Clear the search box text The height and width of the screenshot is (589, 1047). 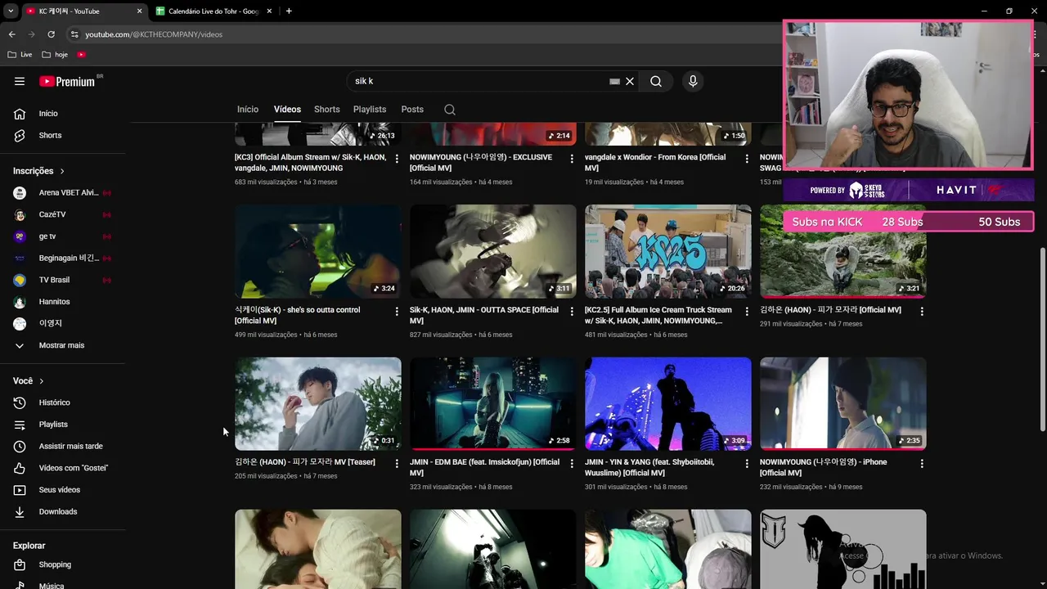630,81
